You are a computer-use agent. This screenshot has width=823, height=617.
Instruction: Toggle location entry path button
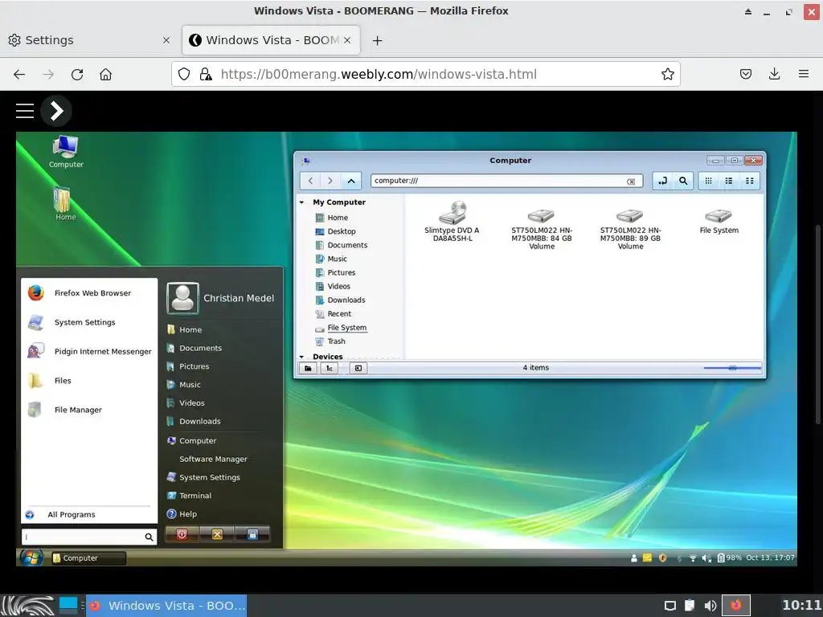point(663,181)
